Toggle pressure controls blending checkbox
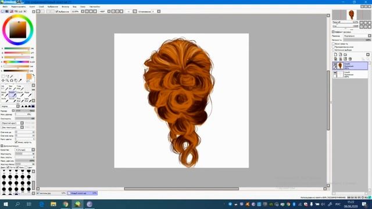 [x=26, y=167]
